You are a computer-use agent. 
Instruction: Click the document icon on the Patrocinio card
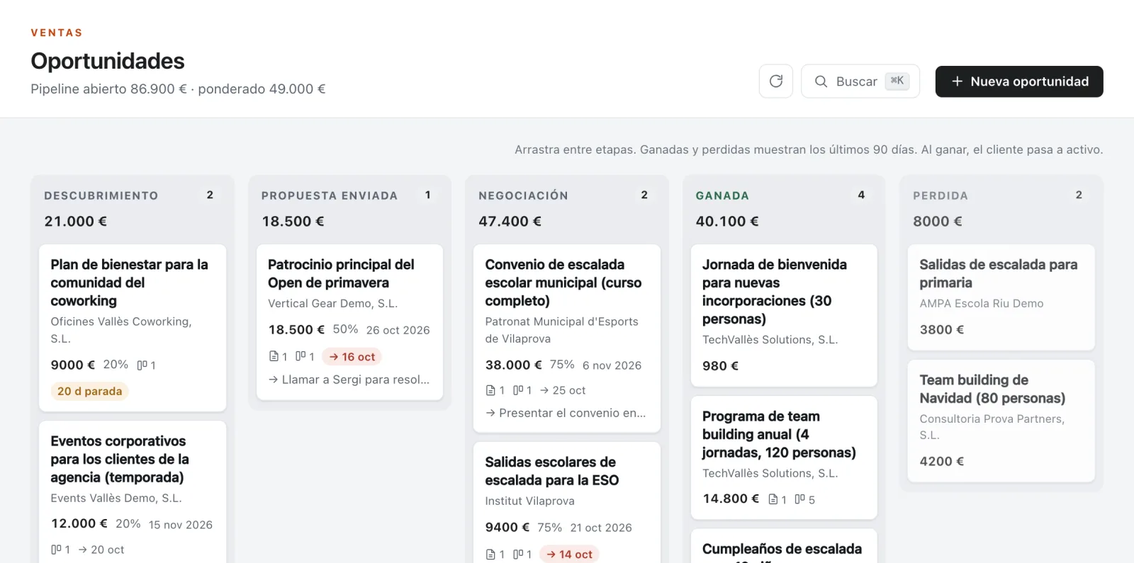pos(274,356)
